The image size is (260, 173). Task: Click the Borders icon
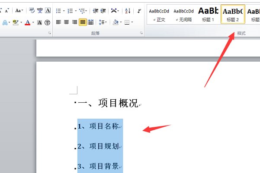click(x=127, y=22)
